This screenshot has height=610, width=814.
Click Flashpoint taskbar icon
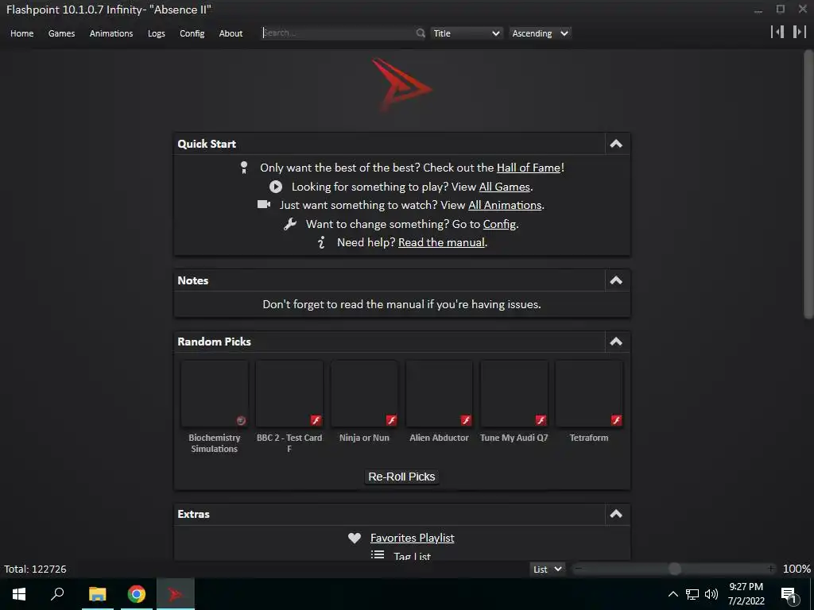(x=176, y=594)
